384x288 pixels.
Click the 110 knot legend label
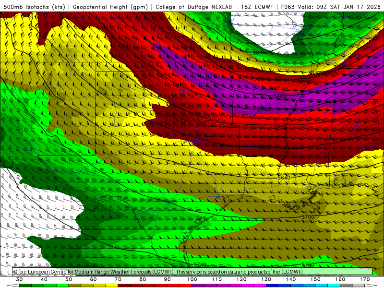click(217, 279)
